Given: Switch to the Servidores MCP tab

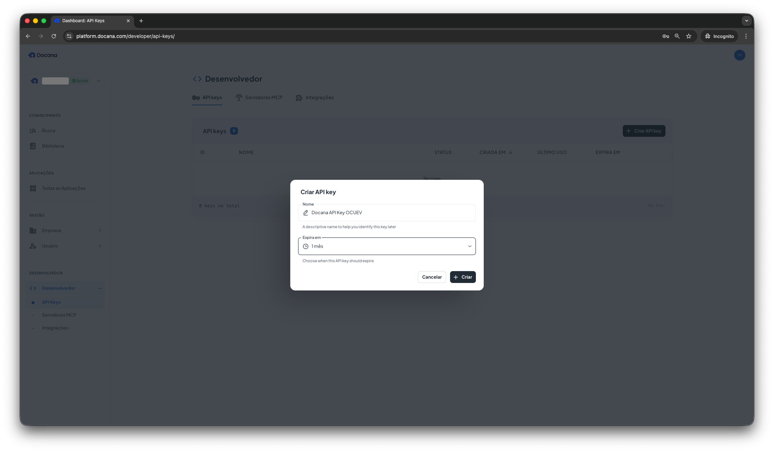Looking at the screenshot, I should click(259, 98).
